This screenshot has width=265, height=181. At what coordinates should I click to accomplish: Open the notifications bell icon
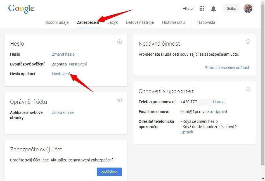(214, 8)
